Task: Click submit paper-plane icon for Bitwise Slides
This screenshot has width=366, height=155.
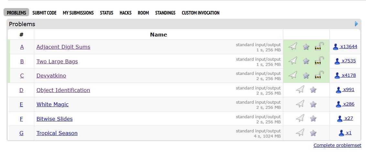Action: click(x=300, y=118)
